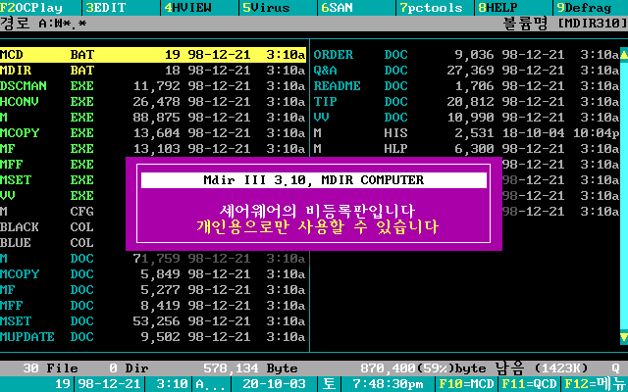Select the M HIS file
This screenshot has height=392, width=628.
[x=467, y=133]
